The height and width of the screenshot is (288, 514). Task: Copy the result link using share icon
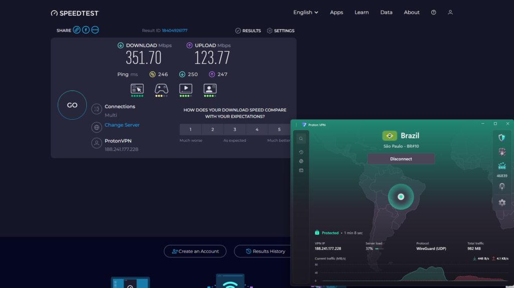(76, 30)
